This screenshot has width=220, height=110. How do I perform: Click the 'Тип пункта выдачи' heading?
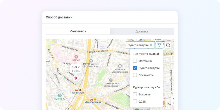coord(146,54)
